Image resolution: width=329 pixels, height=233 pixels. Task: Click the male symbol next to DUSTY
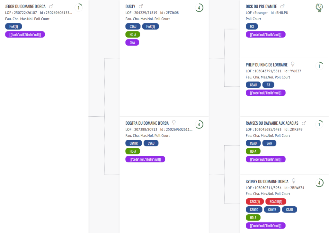(141, 6)
